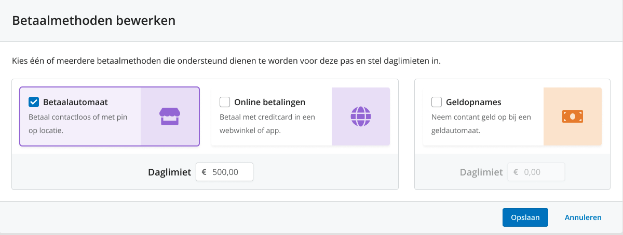
Task: Click the Geldopnames card label
Action: coord(473,102)
